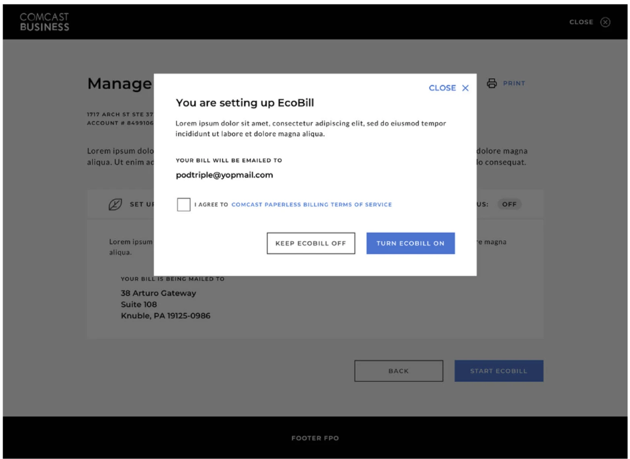Screen dimensions: 630x459
Task: Click the '38 Arturo Gateway' address line
Action: tap(158, 293)
